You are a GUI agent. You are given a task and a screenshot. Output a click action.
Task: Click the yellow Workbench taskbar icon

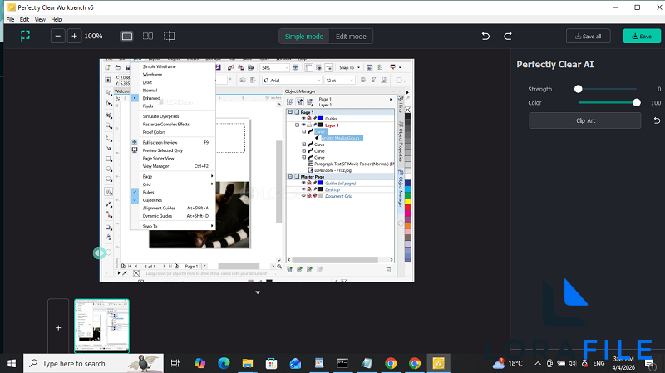(438, 363)
